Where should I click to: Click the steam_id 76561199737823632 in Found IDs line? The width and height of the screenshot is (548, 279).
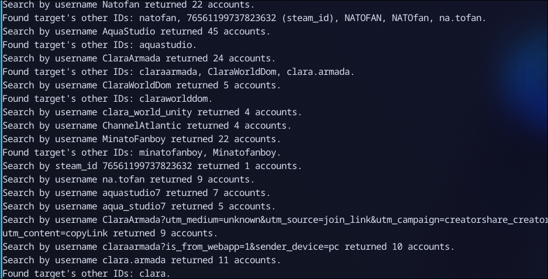pos(232,18)
